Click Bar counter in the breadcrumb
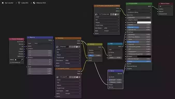The width and height of the screenshot is (175, 99). [x=9, y=3]
